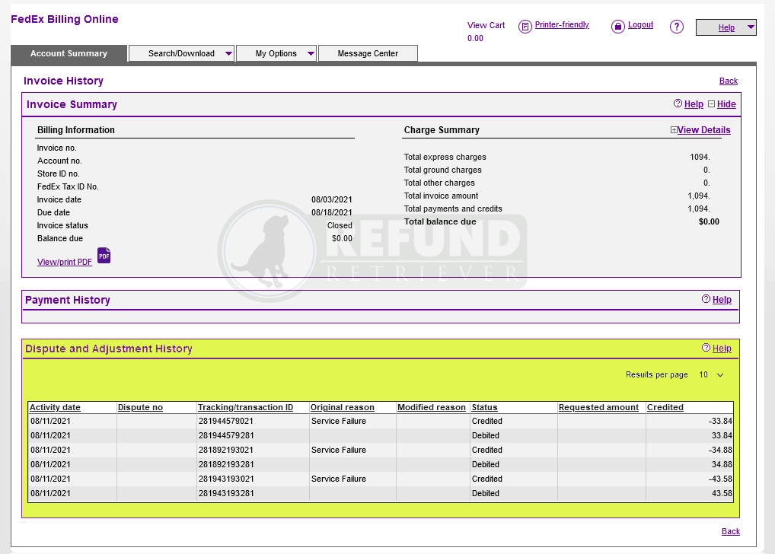Image resolution: width=775 pixels, height=554 pixels.
Task: Click the Printer-friendly page icon
Action: pos(525,27)
